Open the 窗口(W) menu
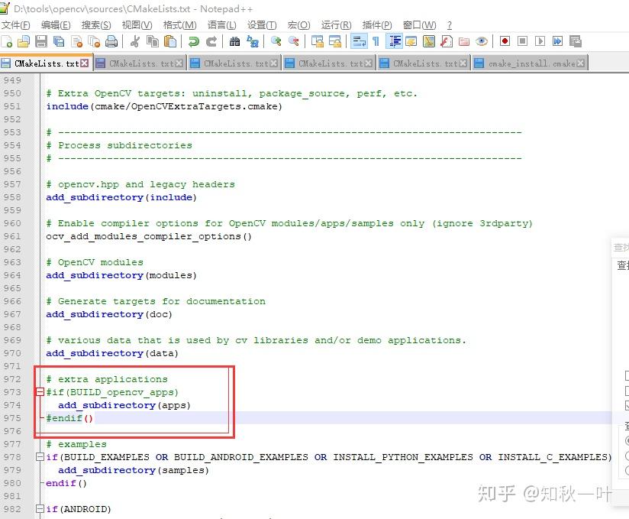The height and width of the screenshot is (519, 629). tap(420, 25)
